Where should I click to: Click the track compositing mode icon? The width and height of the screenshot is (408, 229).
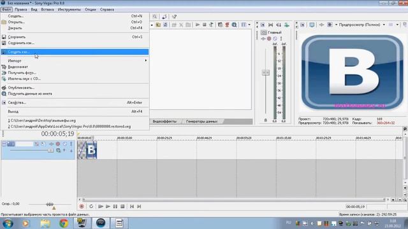pyautogui.click(x=58, y=150)
